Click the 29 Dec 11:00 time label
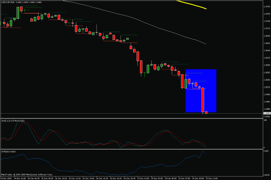The height and width of the screenshot is (180, 271). pos(212,178)
